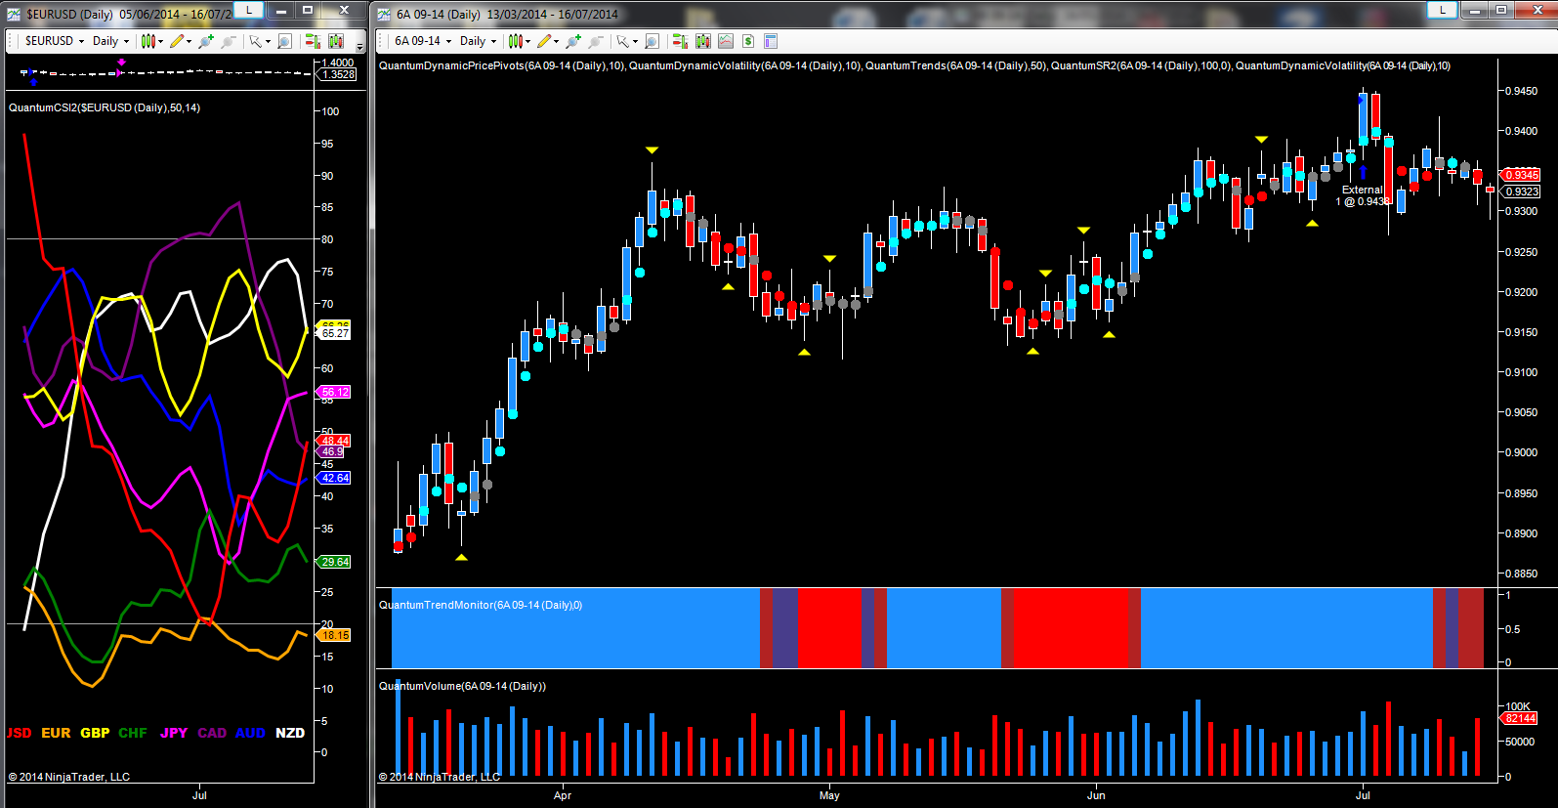Open Chart Trader icon in 6A 09-14 toolbar
The width and height of the screenshot is (1558, 808).
click(680, 41)
